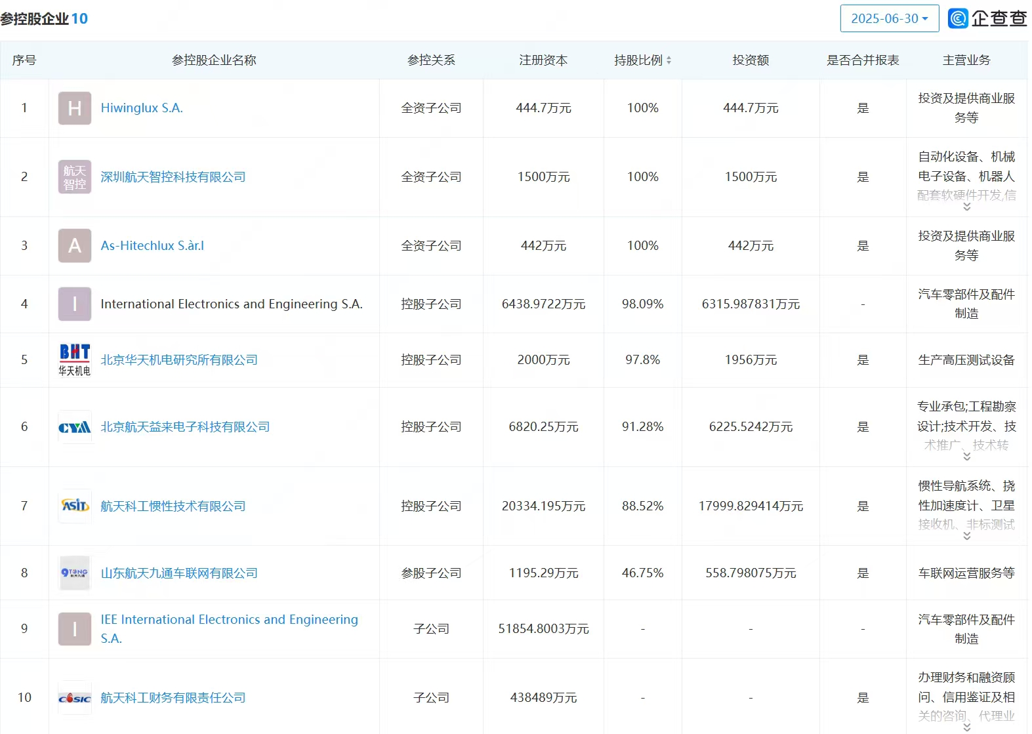Click the IEE International Electronics logo thumbnail
Image resolution: width=1032 pixels, height=734 pixels.
tap(75, 629)
